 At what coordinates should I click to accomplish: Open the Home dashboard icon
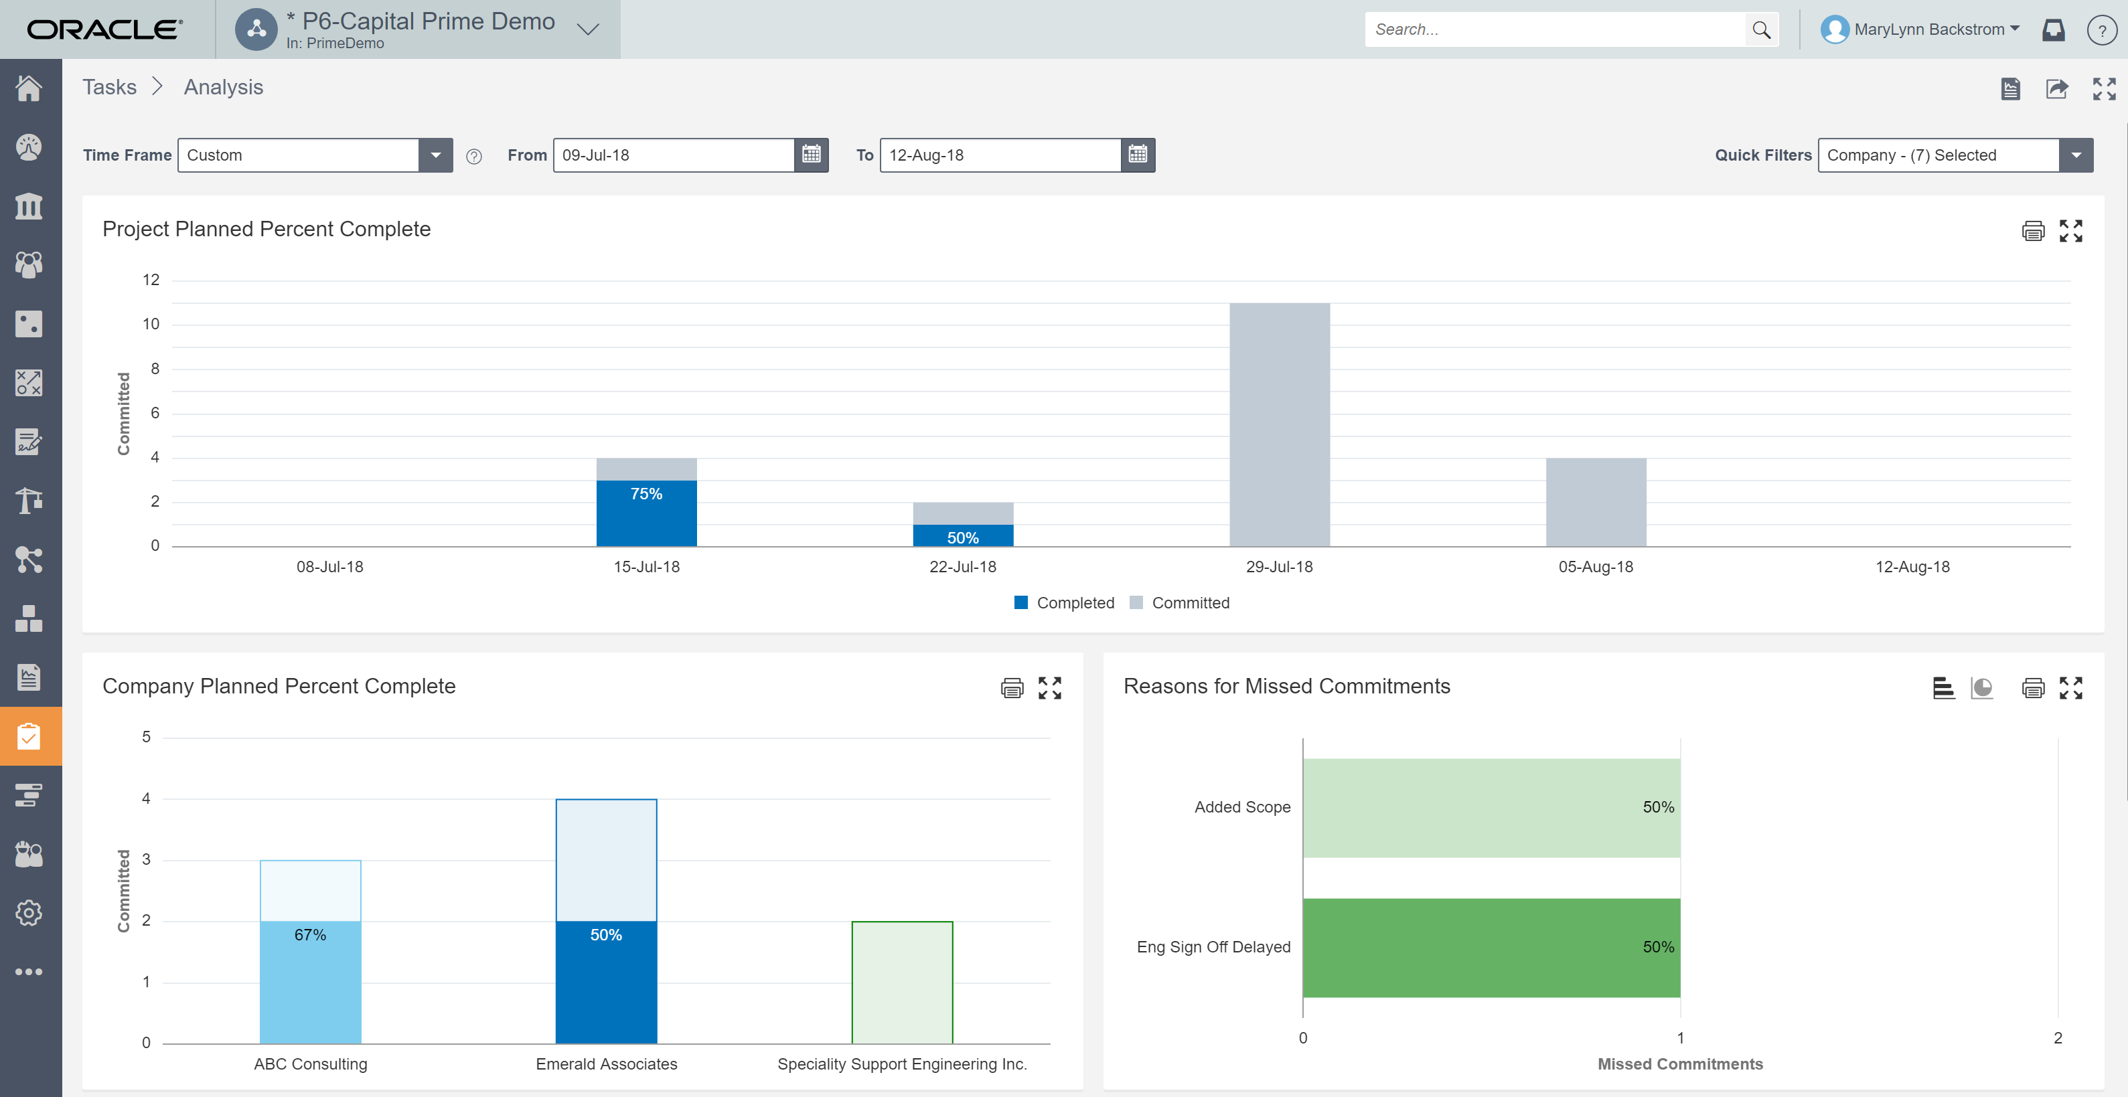point(29,89)
